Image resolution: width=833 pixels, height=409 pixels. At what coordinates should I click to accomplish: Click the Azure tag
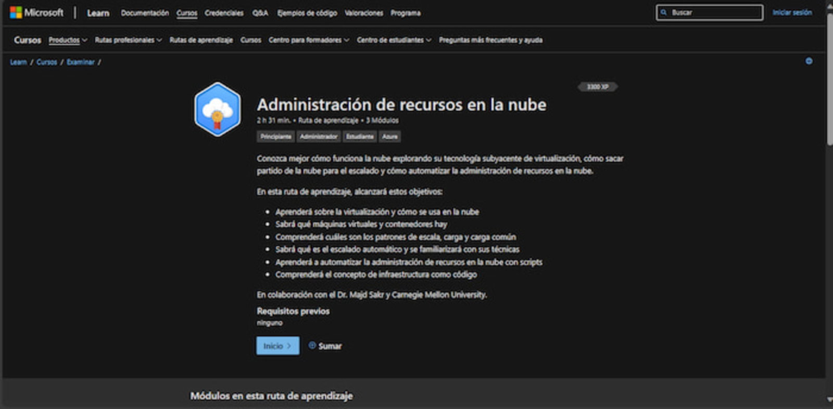point(390,136)
